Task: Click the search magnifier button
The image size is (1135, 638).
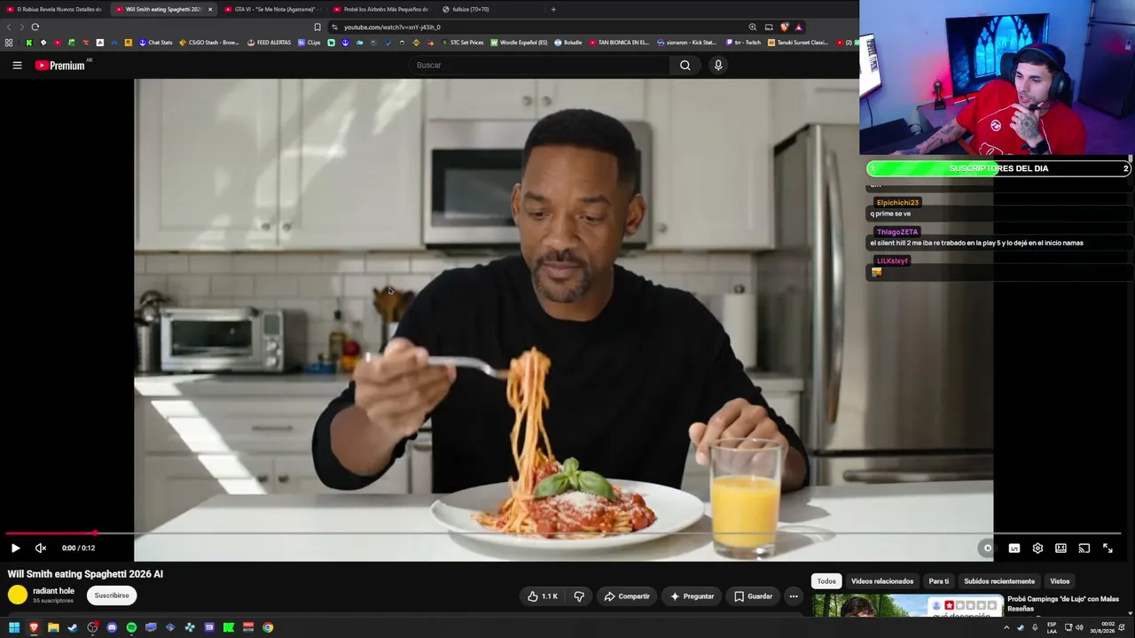Action: 685,65
